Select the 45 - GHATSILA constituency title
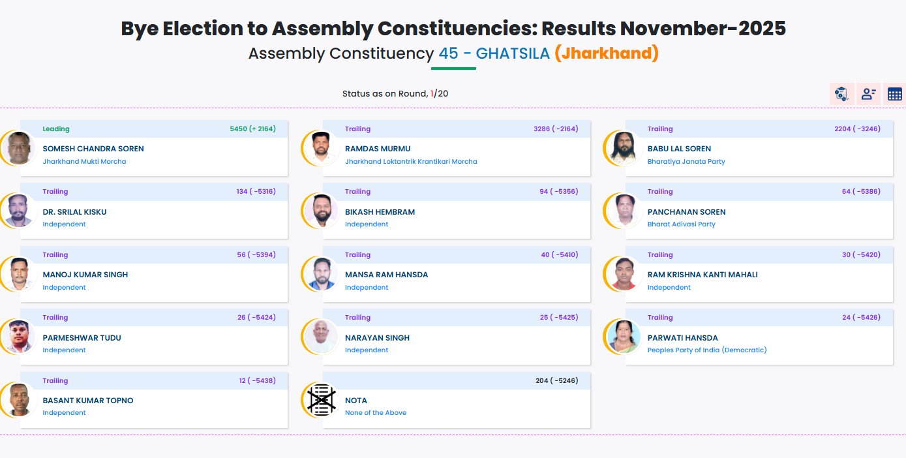 click(494, 53)
